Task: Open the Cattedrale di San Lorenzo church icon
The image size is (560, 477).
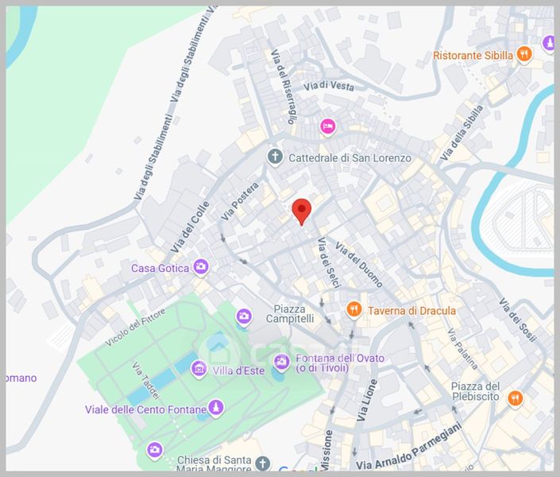Action: (x=275, y=157)
